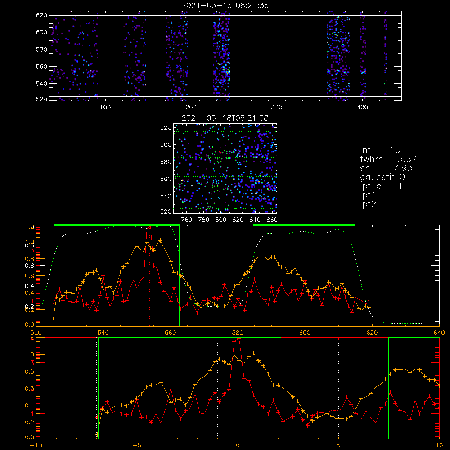Click the timestamp title above the wide image plot
450x450 pixels.
point(225,5)
